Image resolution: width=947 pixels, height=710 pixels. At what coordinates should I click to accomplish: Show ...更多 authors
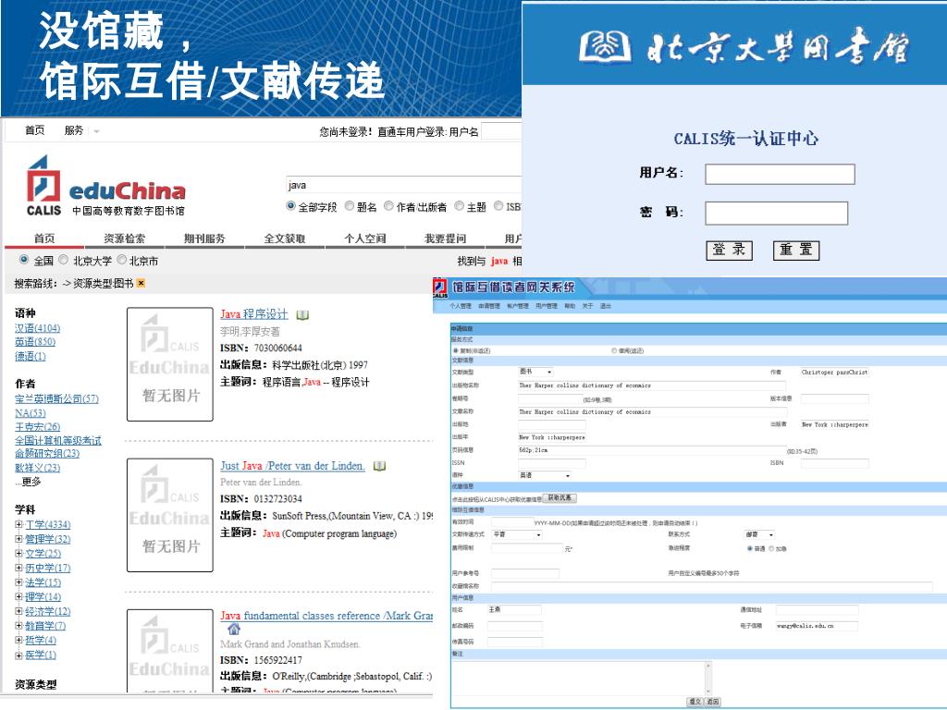pos(29,482)
